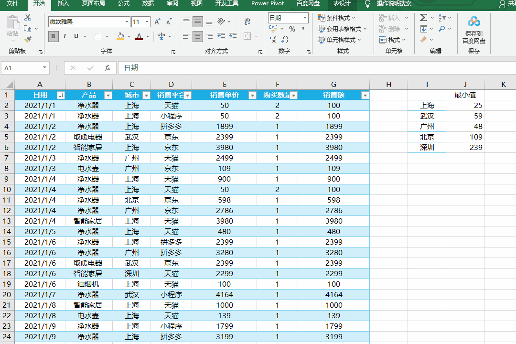Click the Find & Select magnifier icon
The height and width of the screenshot is (344, 516).
point(442,29)
